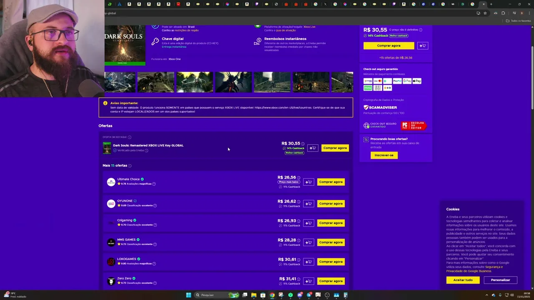The width and height of the screenshot is (534, 300).
Task: Add Zero Zero offer to cart
Action: click(308, 281)
